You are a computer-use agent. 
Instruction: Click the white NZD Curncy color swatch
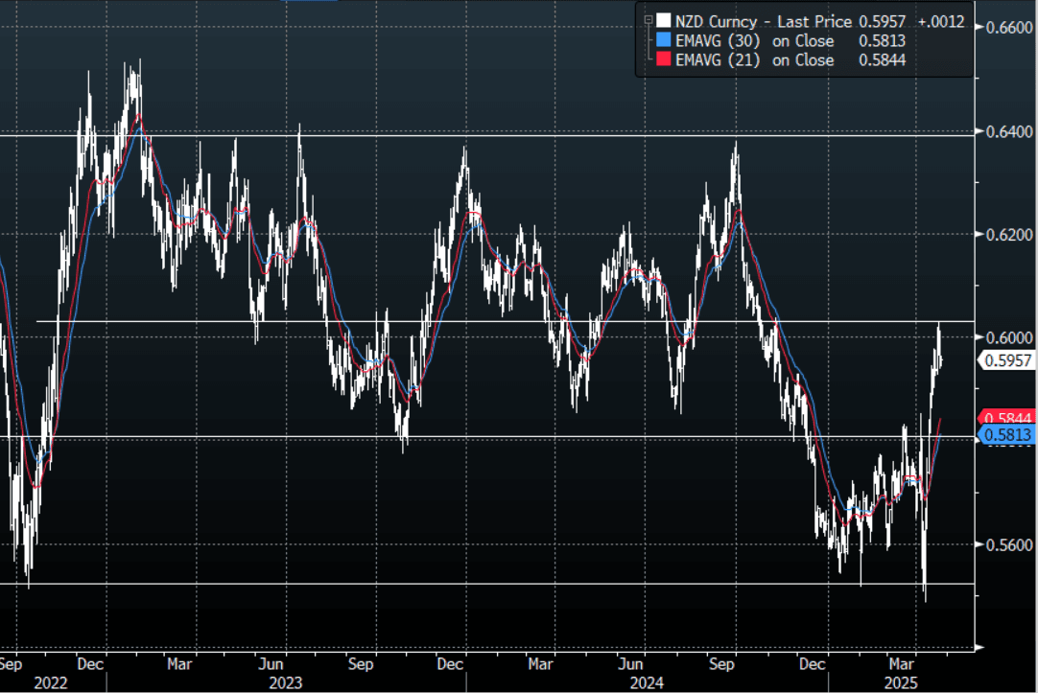click(664, 20)
